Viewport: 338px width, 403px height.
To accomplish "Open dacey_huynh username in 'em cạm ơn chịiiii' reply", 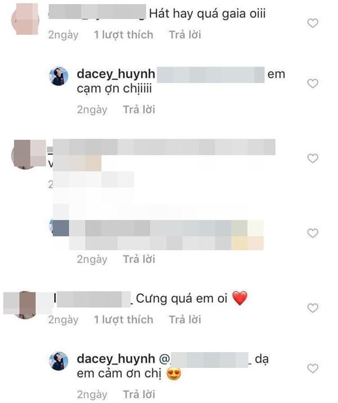I will (x=116, y=74).
